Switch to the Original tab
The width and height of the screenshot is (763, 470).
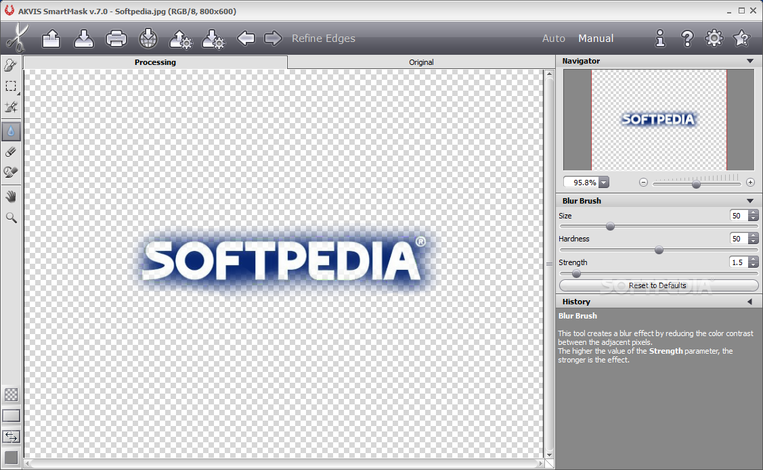[421, 62]
